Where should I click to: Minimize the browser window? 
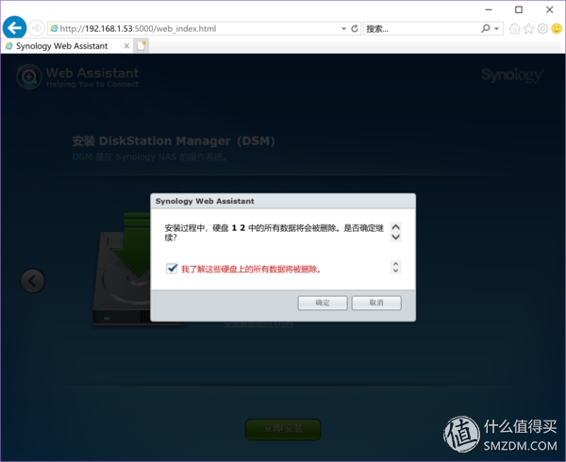pyautogui.click(x=489, y=9)
